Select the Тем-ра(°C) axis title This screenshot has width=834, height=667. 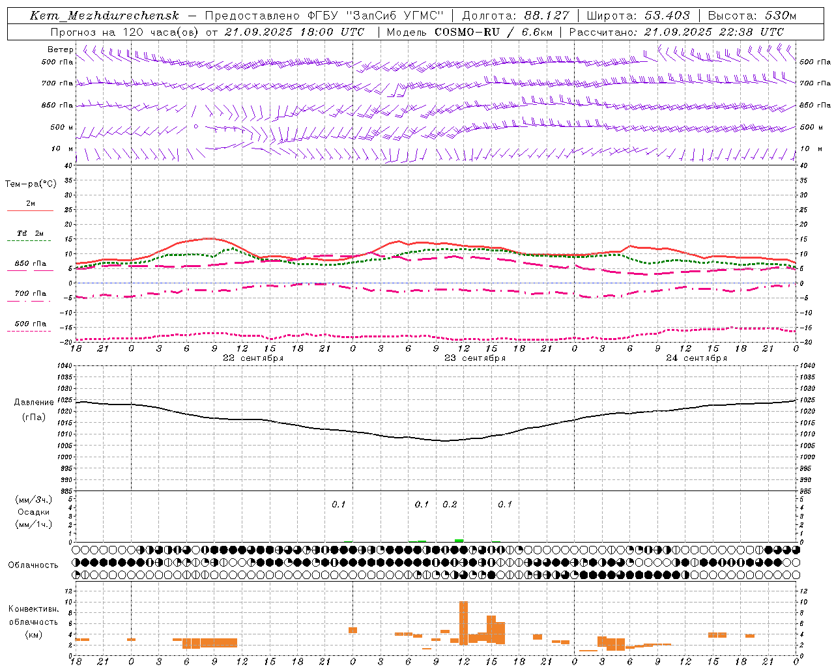point(31,184)
